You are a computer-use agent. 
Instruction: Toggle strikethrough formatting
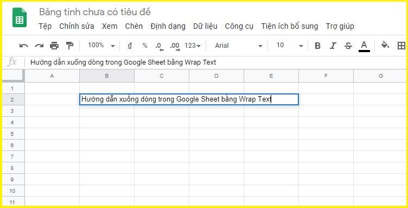(x=348, y=46)
